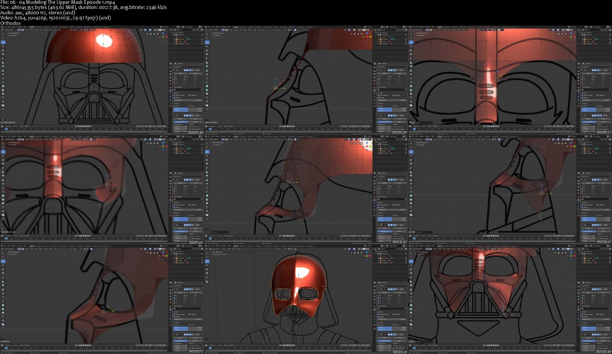Click the Measure tool in the 00:22:01 frame
Viewport: 612px width, 354px height.
pyautogui.click(x=207, y=281)
